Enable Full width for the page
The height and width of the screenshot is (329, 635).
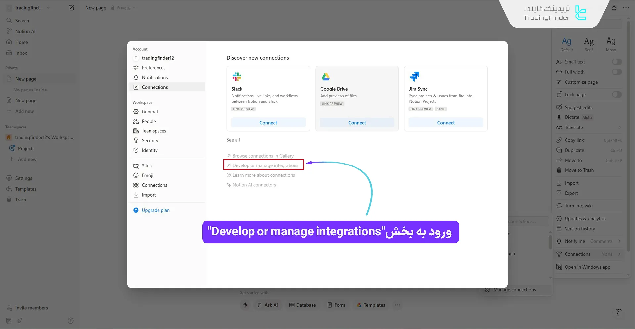pyautogui.click(x=616, y=72)
